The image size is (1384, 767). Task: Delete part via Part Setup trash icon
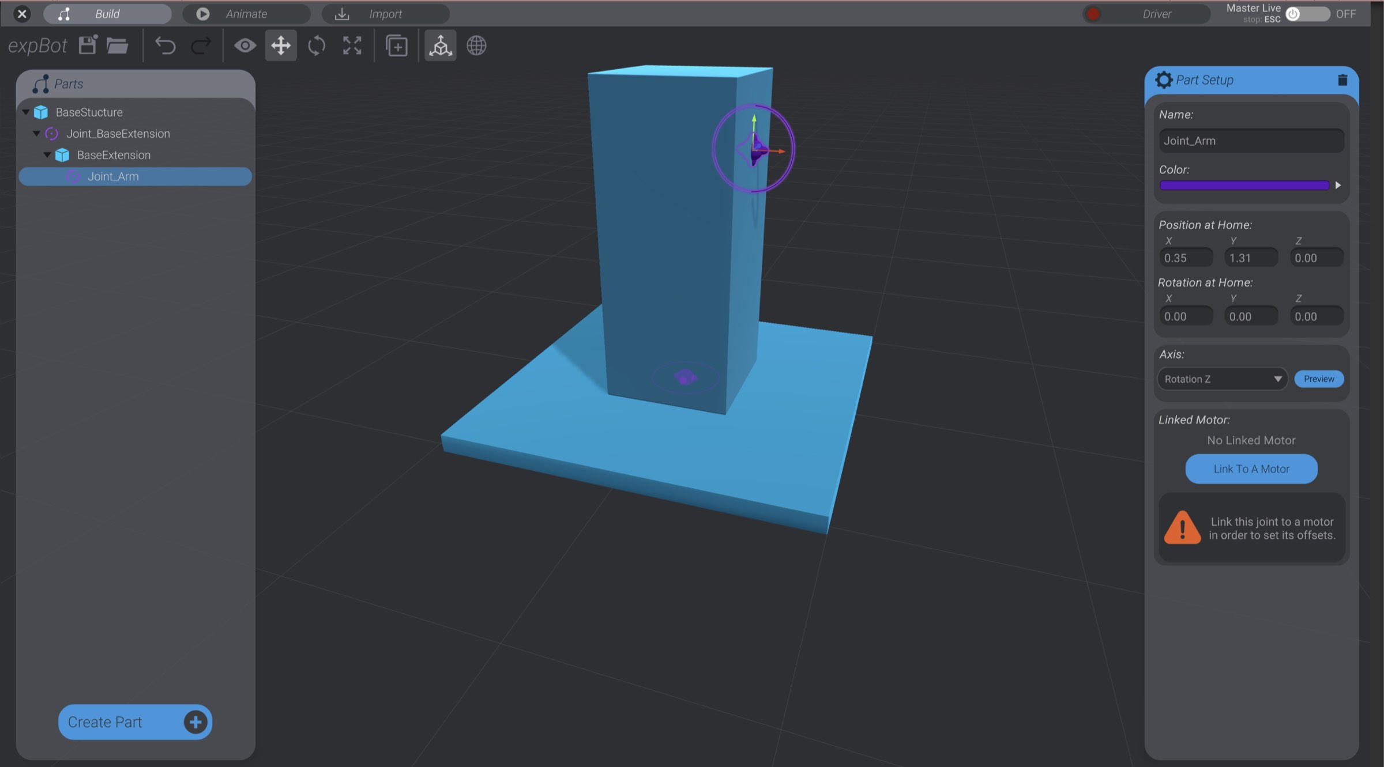[1342, 80]
